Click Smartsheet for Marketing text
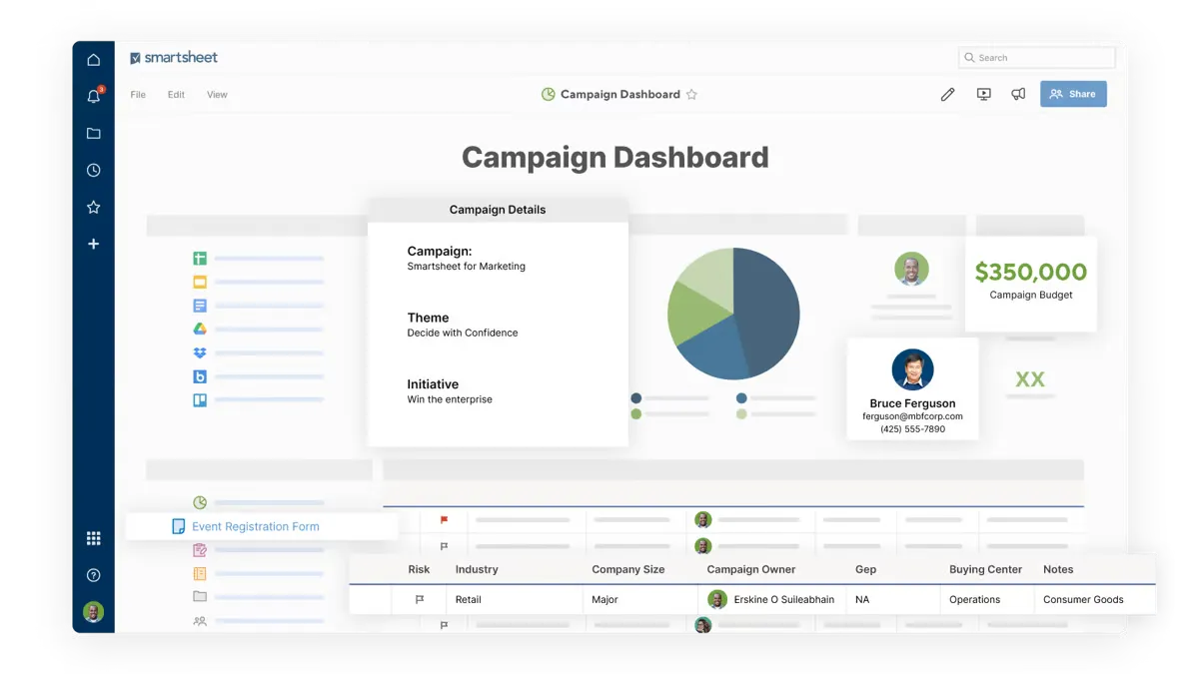Screen dimensions: 1199x674 [466, 267]
